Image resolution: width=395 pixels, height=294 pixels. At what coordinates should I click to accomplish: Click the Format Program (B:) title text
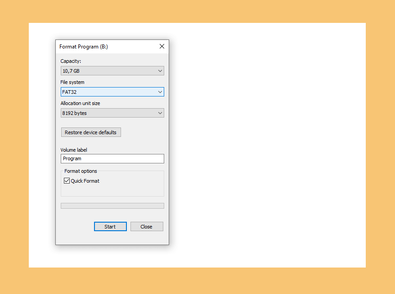(84, 47)
